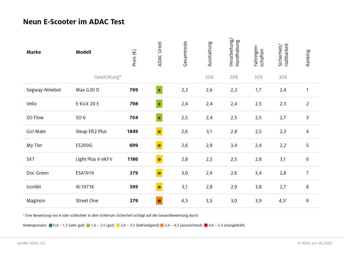
Task: Click the 1849 price of Go! Mate
Action: point(132,131)
